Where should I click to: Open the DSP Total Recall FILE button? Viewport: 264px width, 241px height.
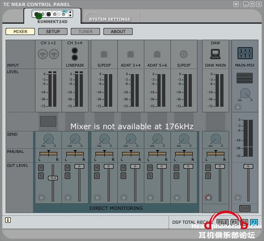coord(223,222)
